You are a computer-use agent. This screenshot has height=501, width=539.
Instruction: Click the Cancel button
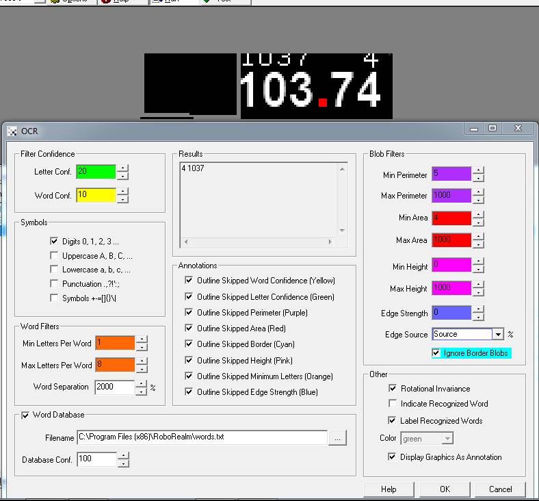click(x=501, y=489)
